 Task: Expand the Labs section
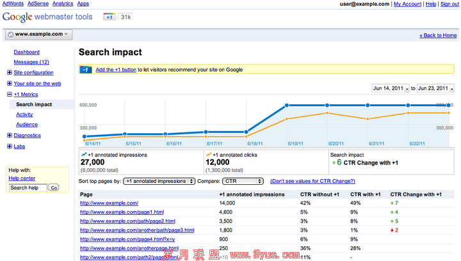tap(10, 146)
